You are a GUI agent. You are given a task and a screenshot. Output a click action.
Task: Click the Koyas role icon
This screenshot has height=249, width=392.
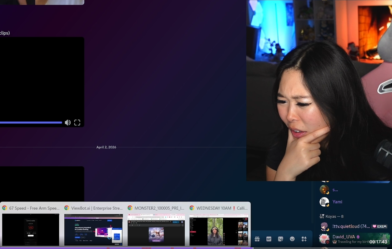click(x=322, y=216)
